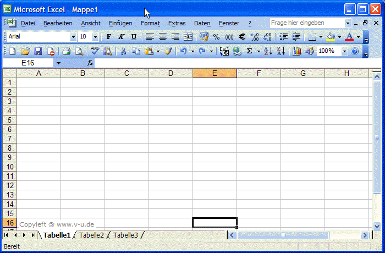Switch to Tabelle3 sheet tab
The height and width of the screenshot is (253, 385).
pos(125,235)
